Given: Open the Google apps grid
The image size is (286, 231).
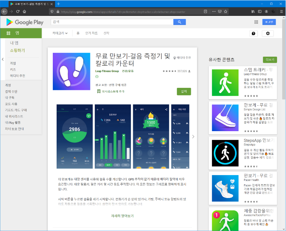Looking at the screenshot, I should pos(256,22).
